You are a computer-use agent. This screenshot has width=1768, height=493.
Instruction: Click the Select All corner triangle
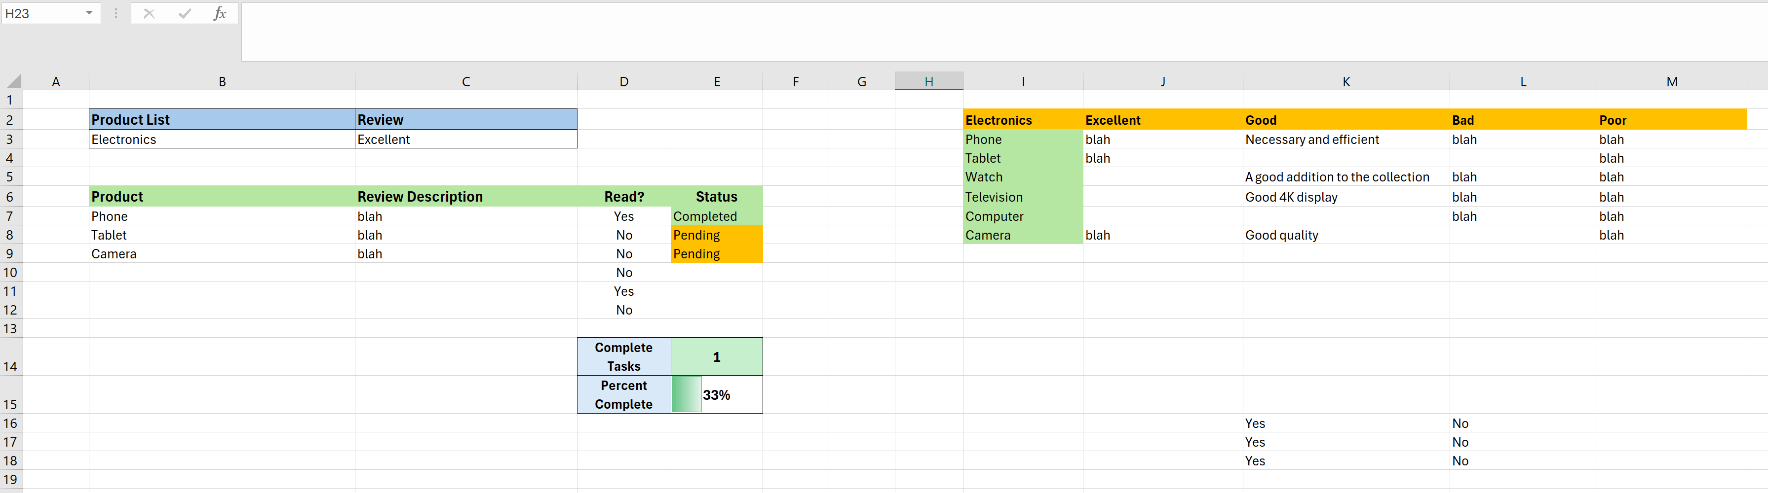(14, 82)
